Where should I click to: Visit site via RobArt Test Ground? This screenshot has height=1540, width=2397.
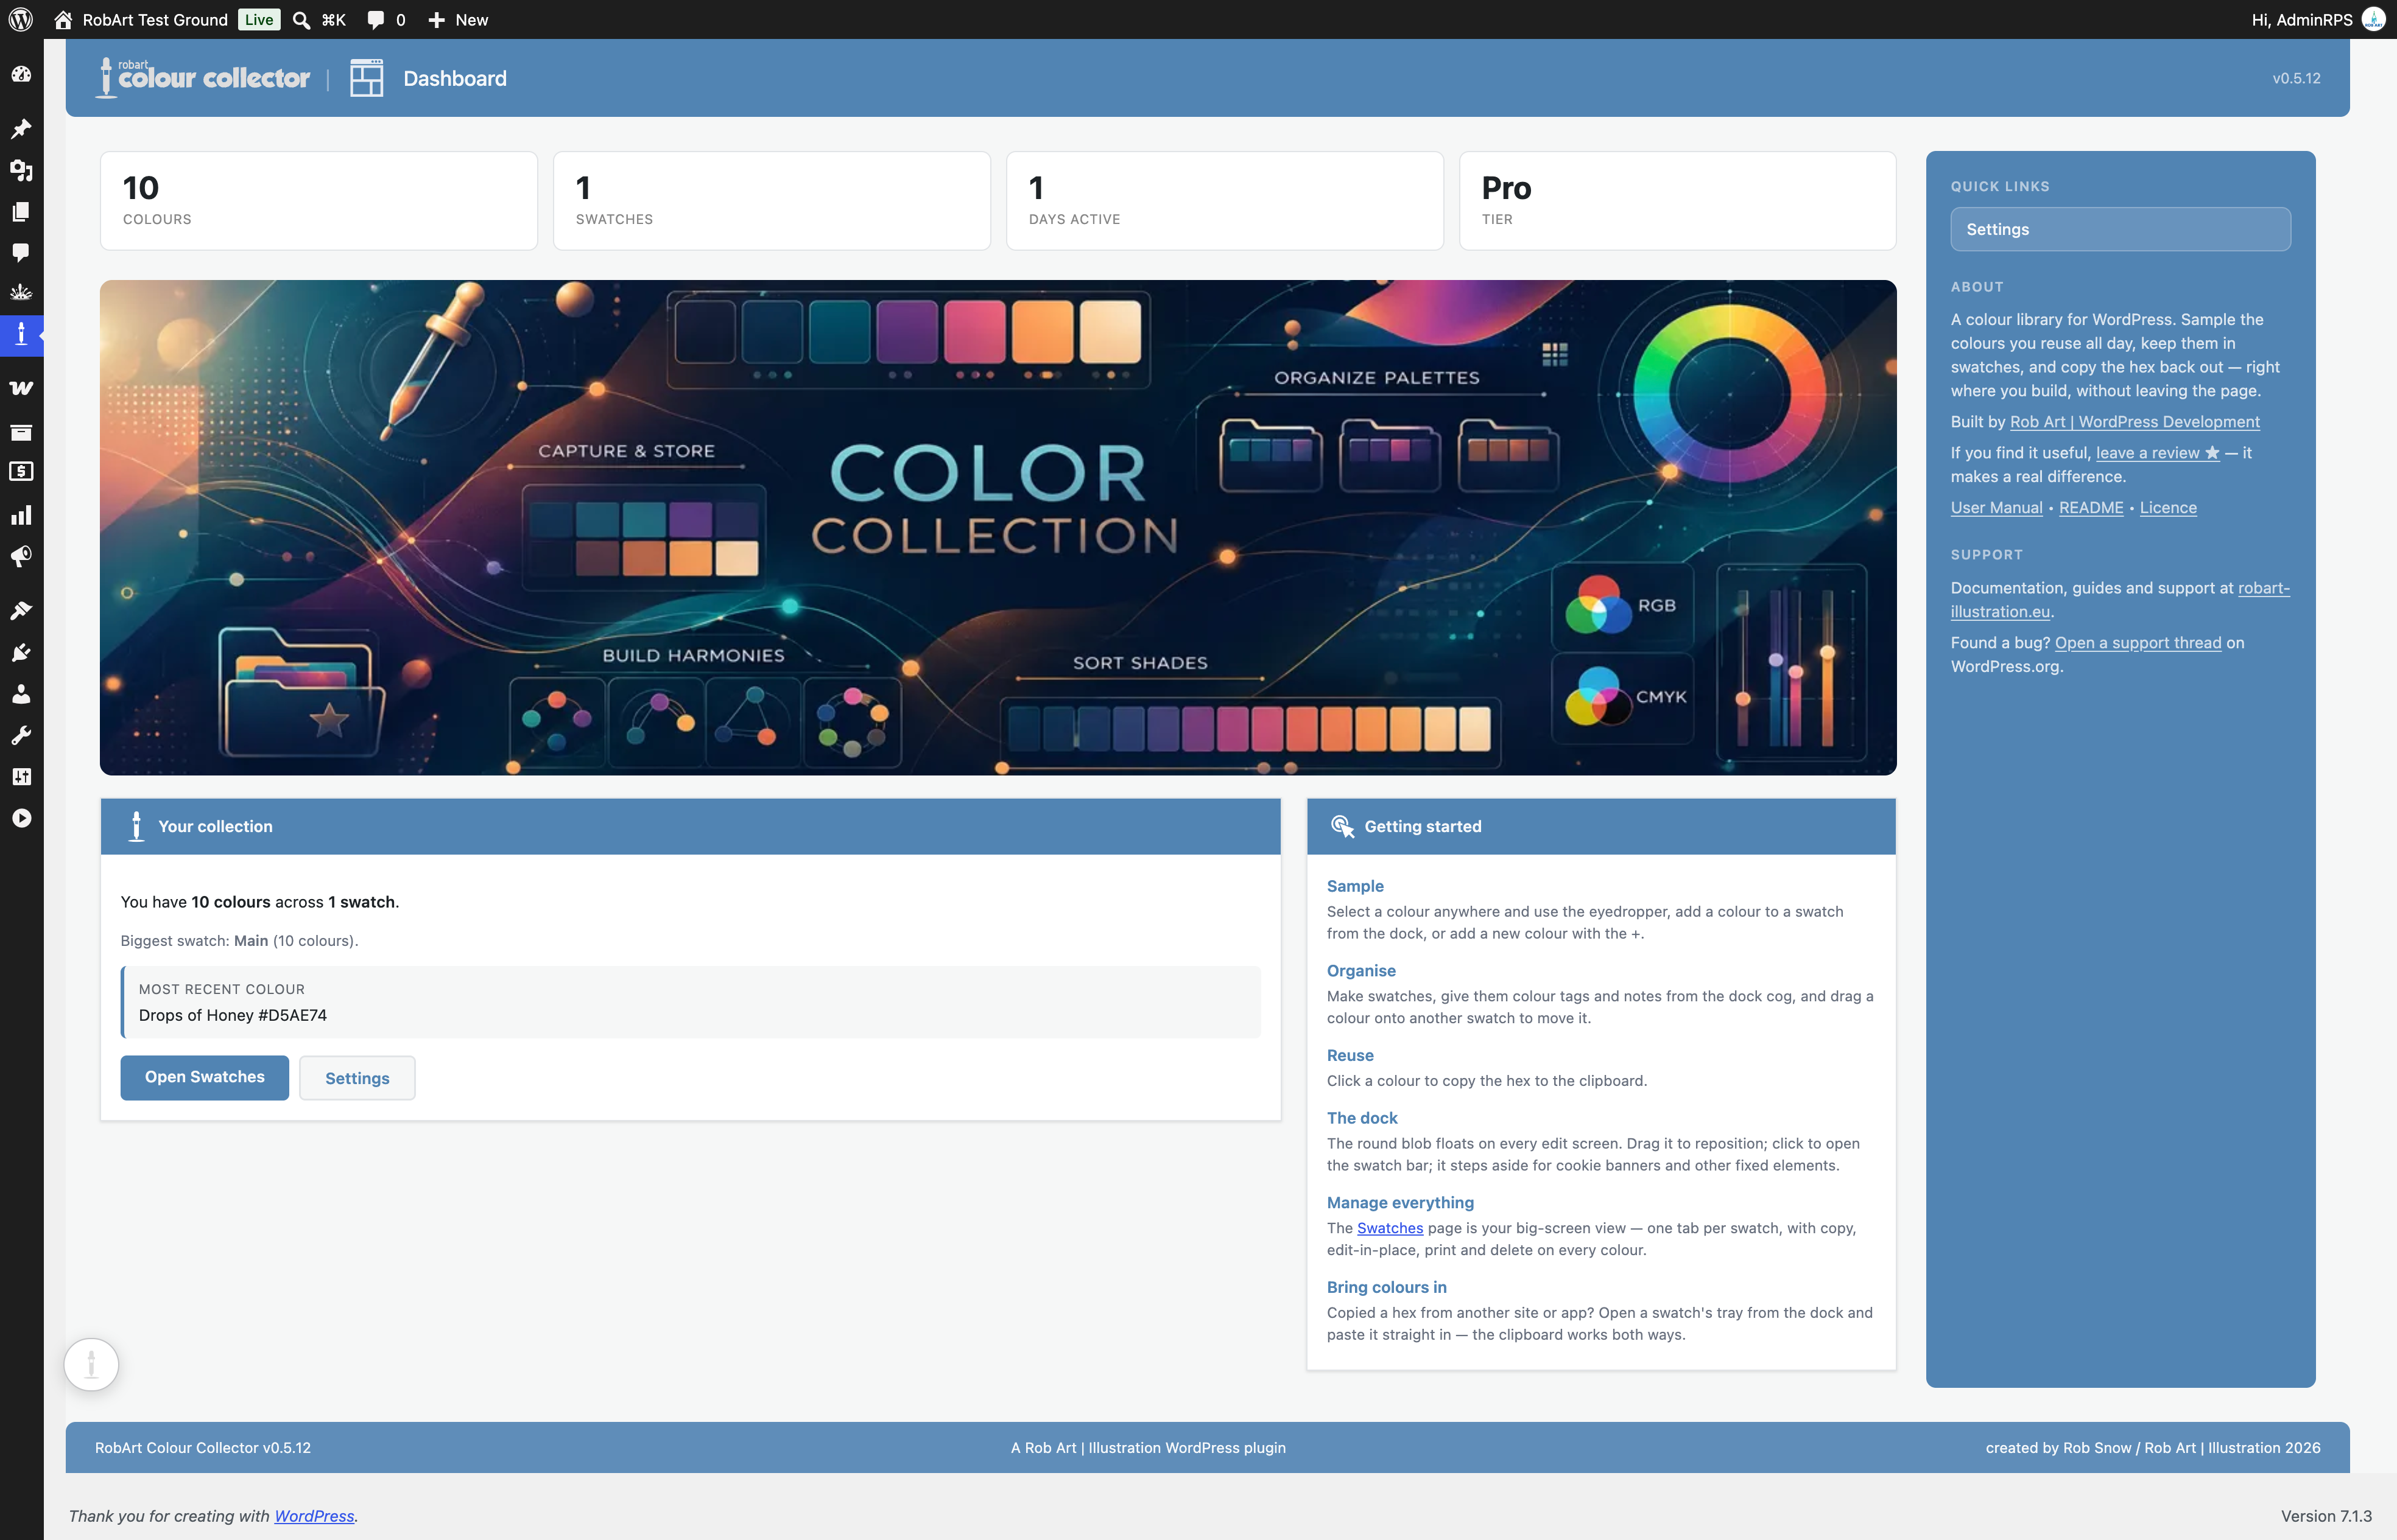pyautogui.click(x=141, y=19)
